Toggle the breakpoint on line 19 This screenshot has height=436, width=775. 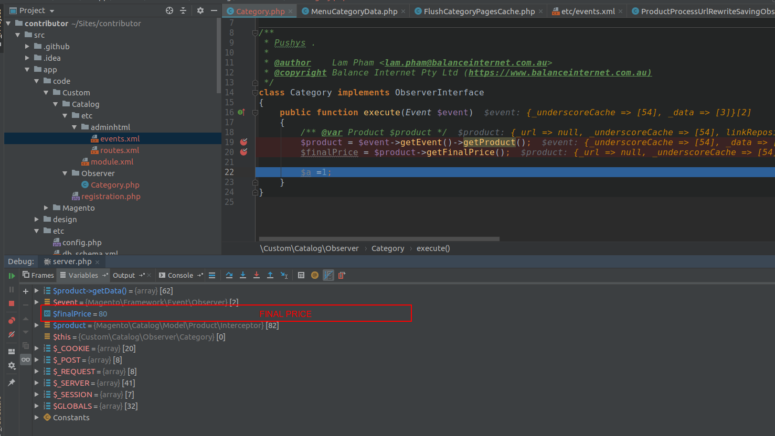click(242, 142)
